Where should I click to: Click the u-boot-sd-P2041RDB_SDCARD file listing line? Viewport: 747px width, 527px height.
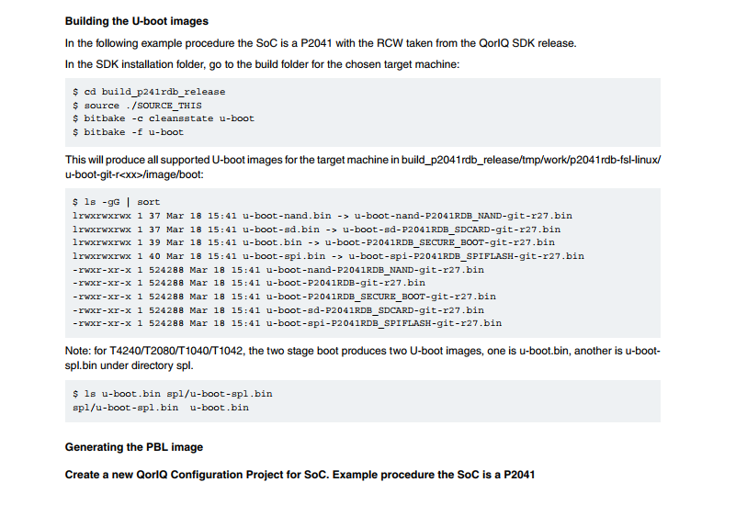tap(284, 309)
